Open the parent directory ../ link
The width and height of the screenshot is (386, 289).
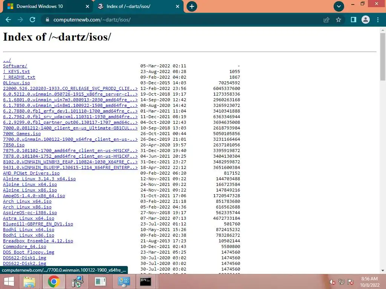coord(7,60)
